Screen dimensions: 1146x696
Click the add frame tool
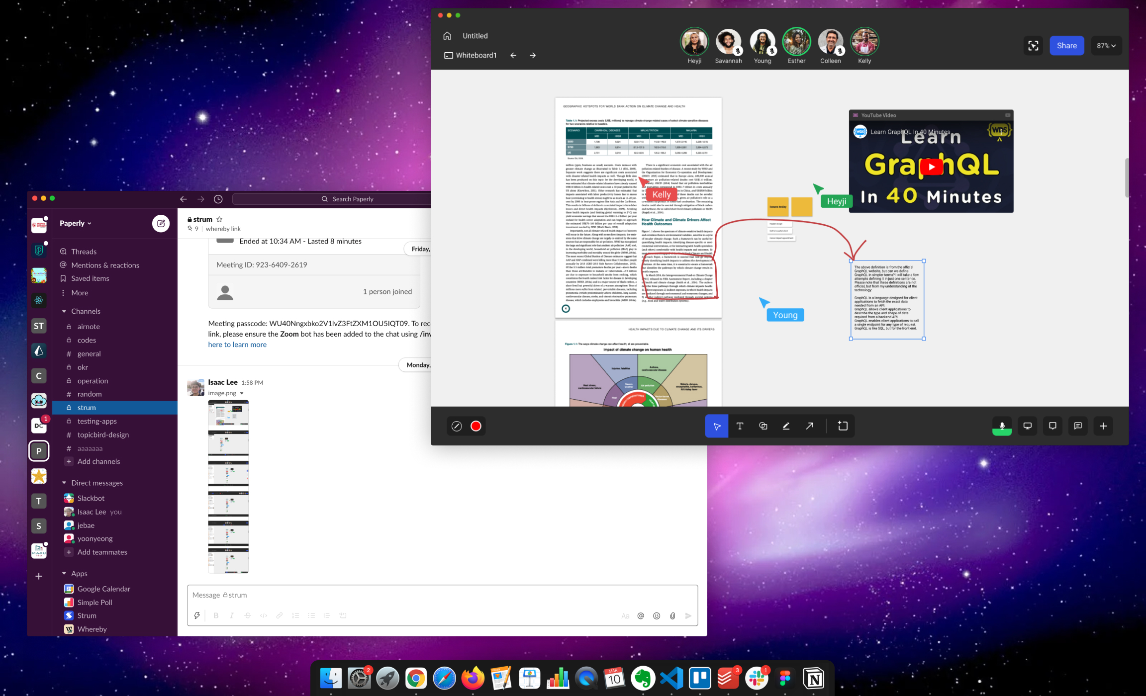click(843, 426)
